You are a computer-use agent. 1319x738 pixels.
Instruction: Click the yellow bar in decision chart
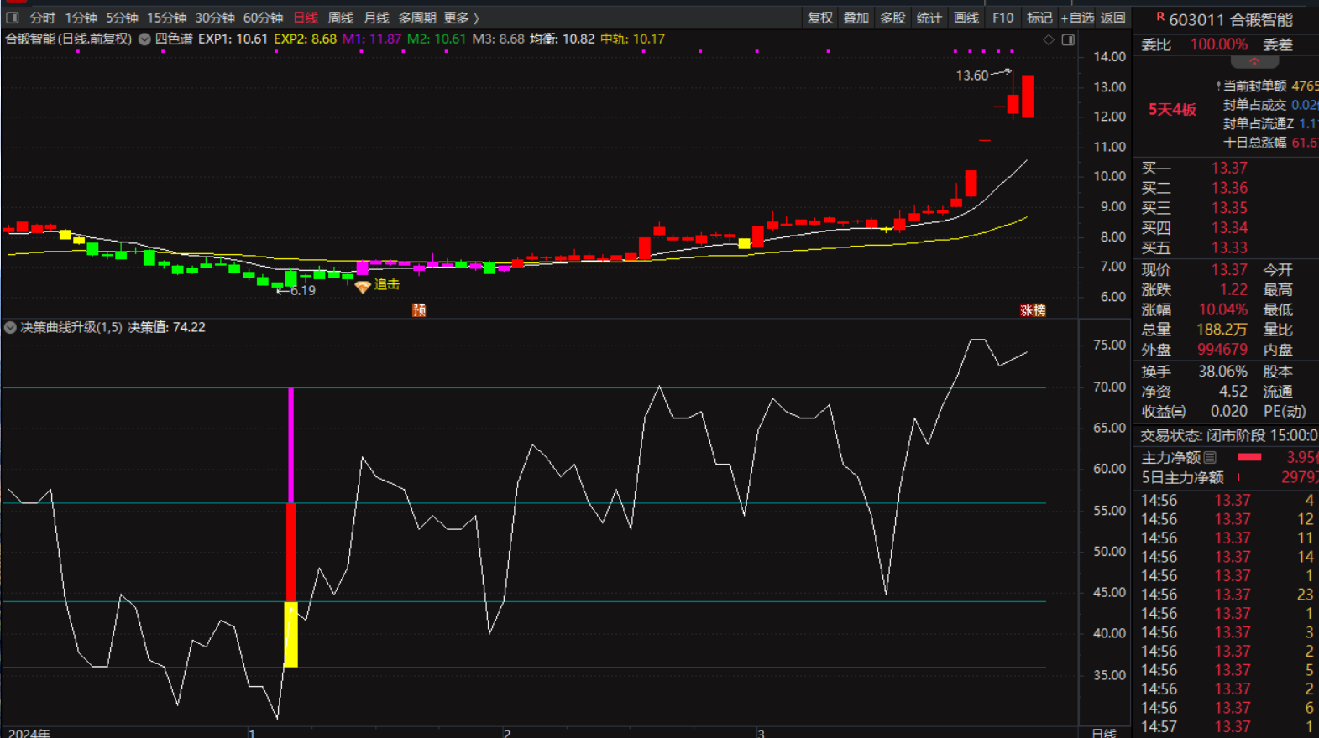[x=290, y=634]
